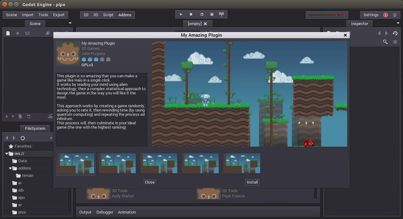The height and width of the screenshot is (219, 403).
Task: Create a new scene node document
Action: click(x=8, y=33)
